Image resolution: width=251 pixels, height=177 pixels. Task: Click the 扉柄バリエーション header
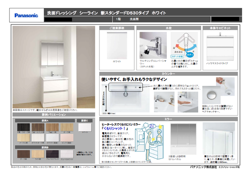54,115
